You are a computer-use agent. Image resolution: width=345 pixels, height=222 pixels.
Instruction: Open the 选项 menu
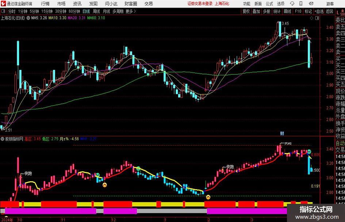click(280, 4)
